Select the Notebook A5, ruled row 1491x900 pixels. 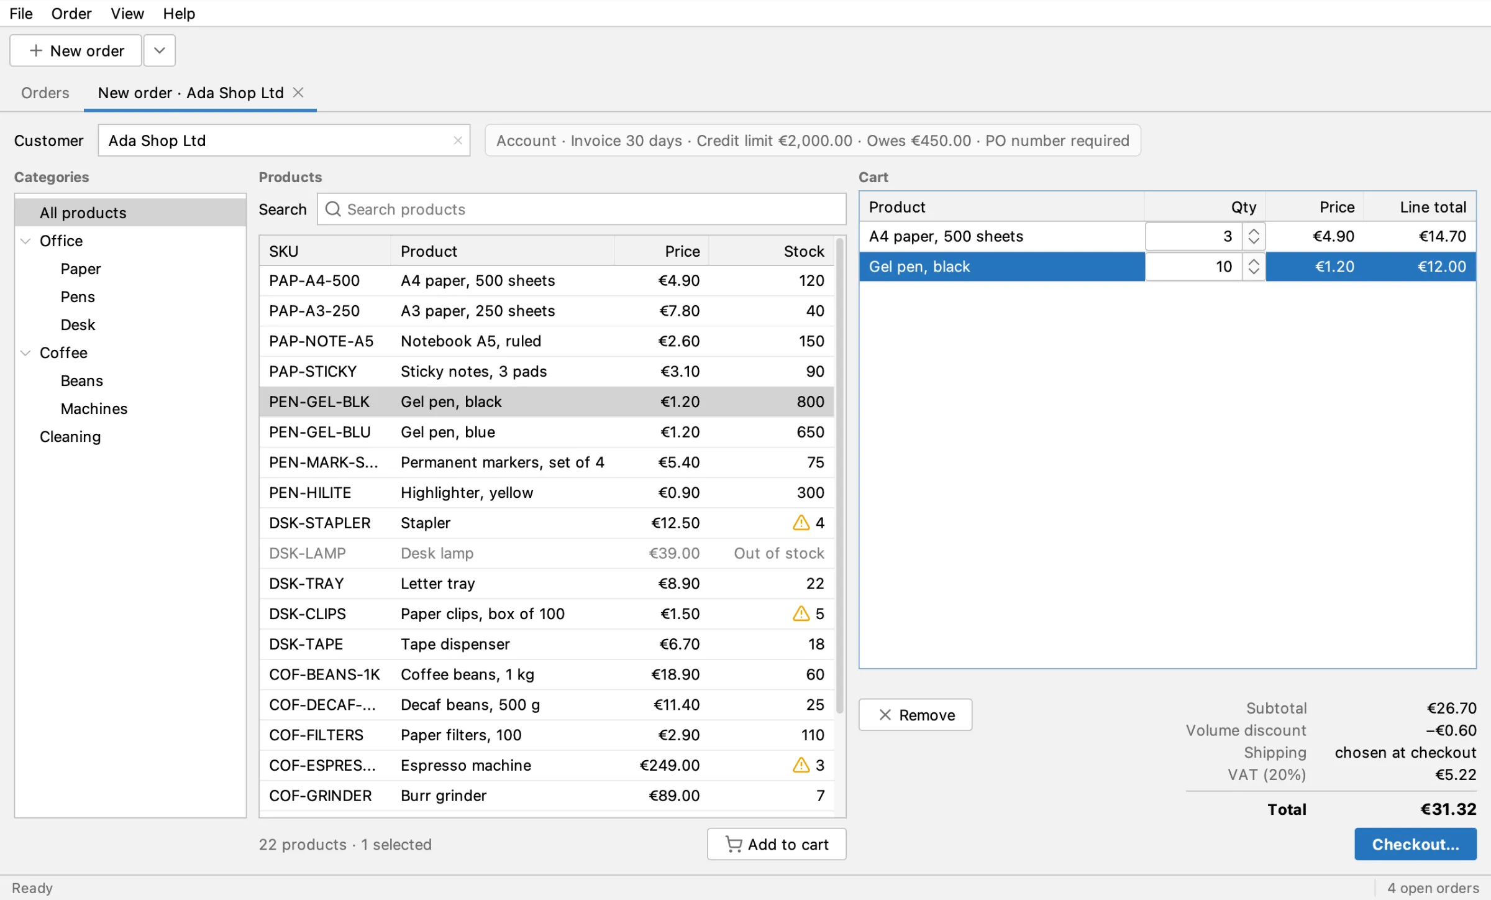coord(547,341)
